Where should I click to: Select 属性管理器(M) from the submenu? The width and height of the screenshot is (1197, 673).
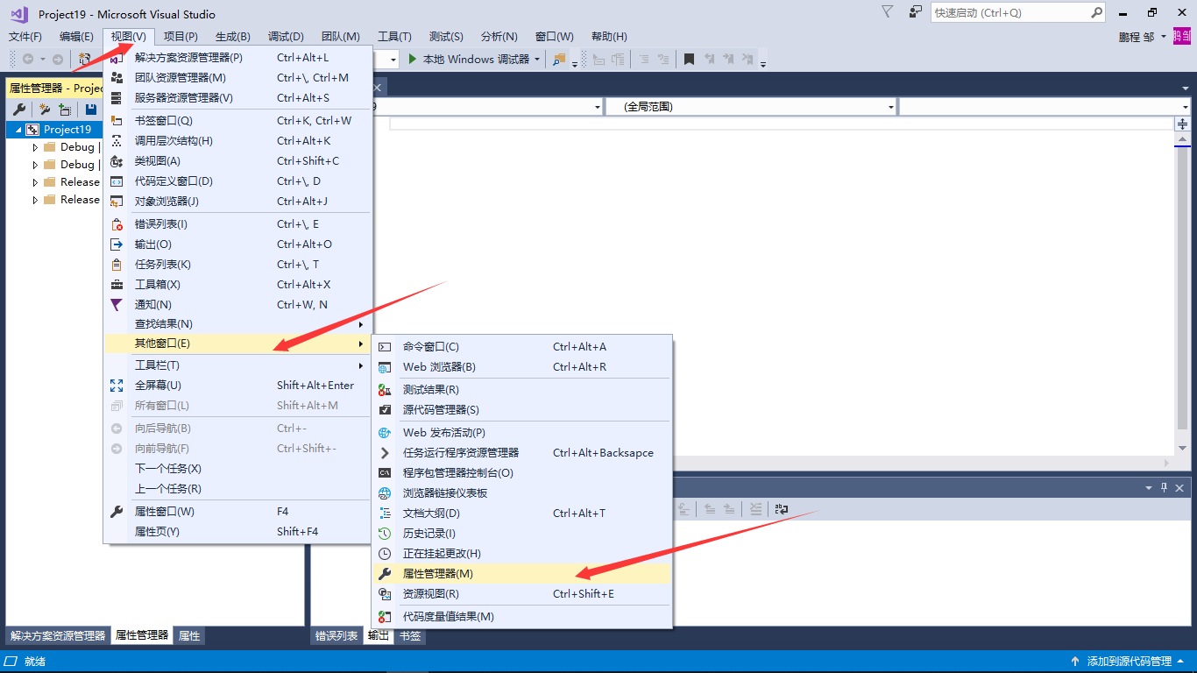[436, 573]
